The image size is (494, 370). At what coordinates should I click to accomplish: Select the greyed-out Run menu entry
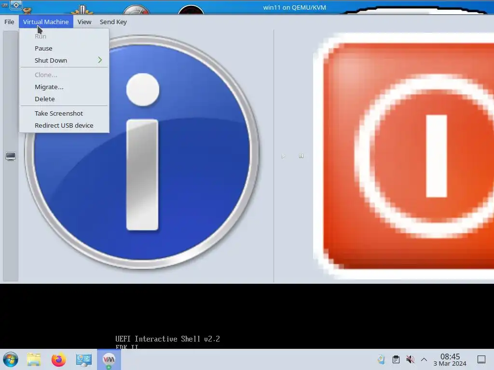coord(64,36)
